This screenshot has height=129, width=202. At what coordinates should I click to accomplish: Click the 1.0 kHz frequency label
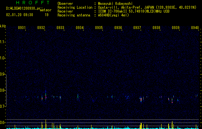[3, 58]
